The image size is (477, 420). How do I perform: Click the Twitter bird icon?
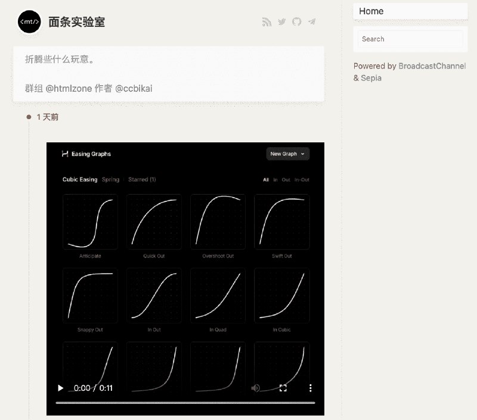pos(281,21)
